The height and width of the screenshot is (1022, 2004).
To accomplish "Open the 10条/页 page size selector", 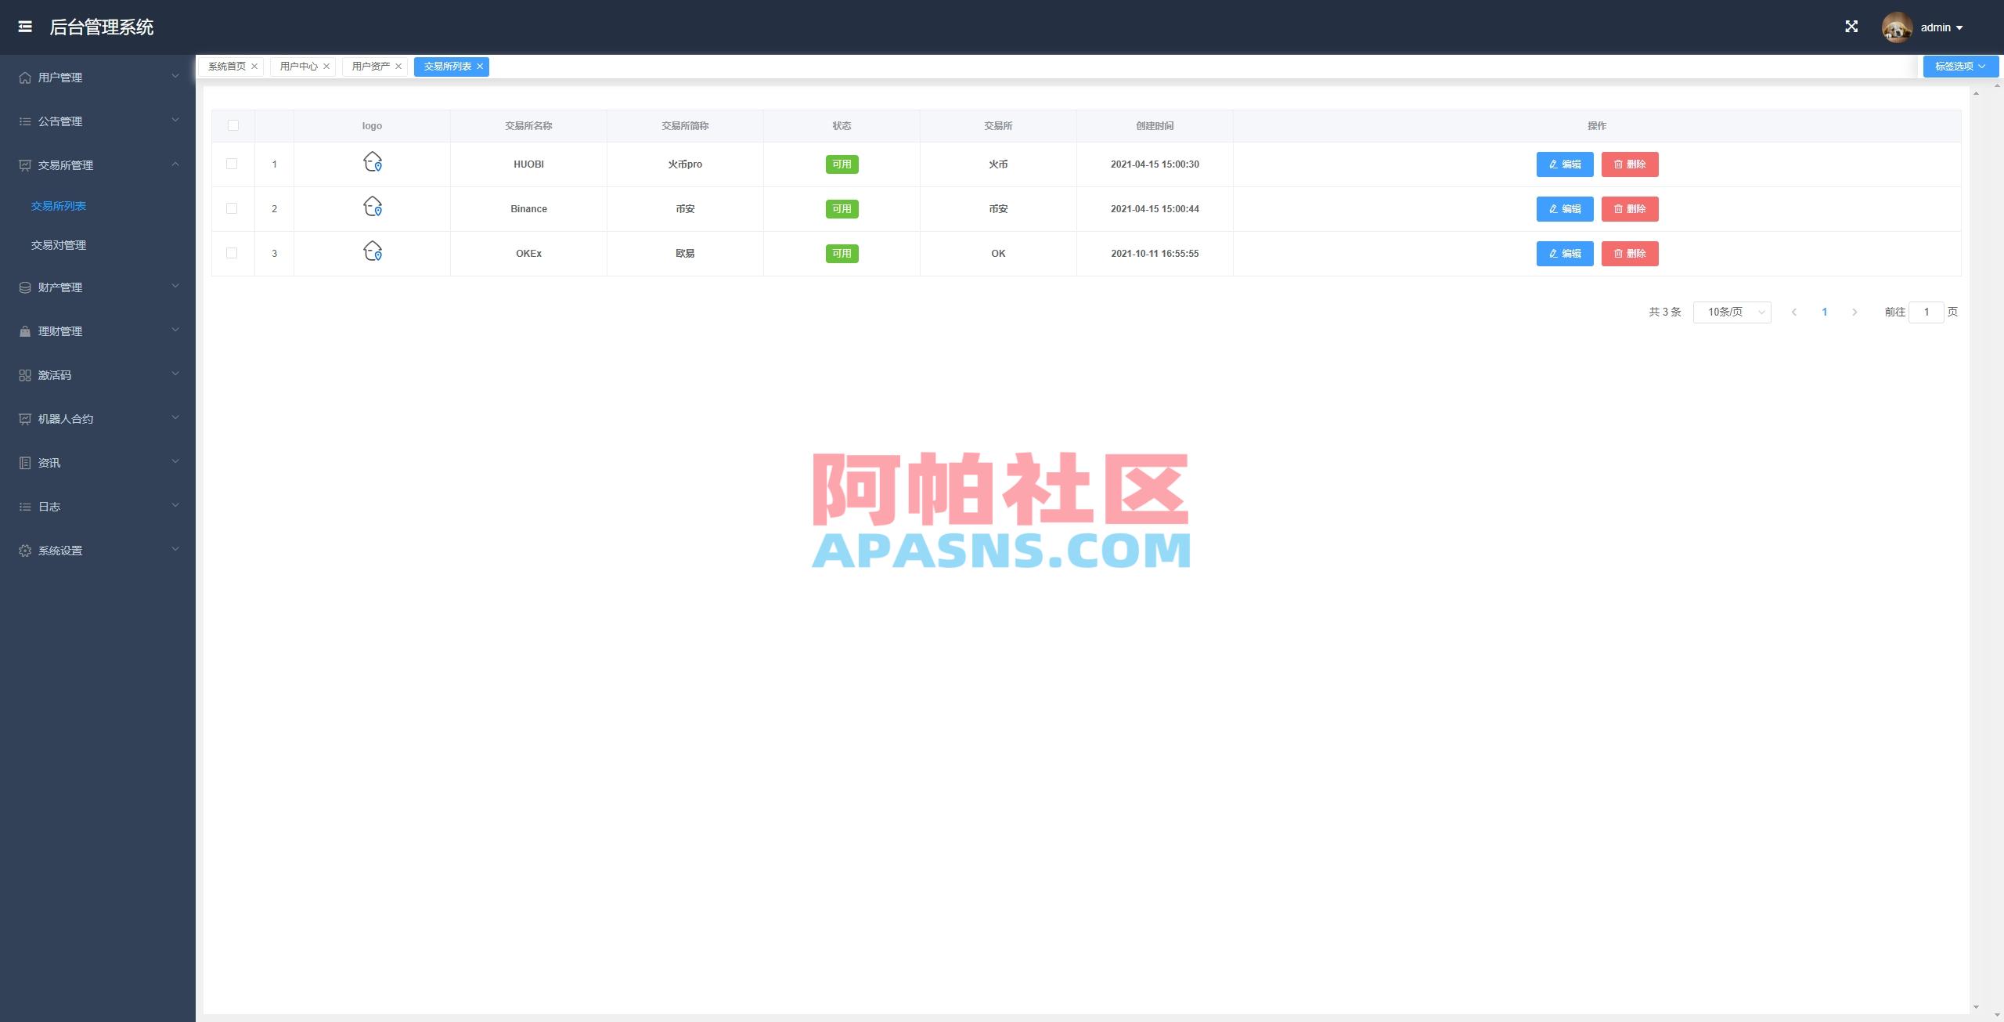I will (1731, 312).
